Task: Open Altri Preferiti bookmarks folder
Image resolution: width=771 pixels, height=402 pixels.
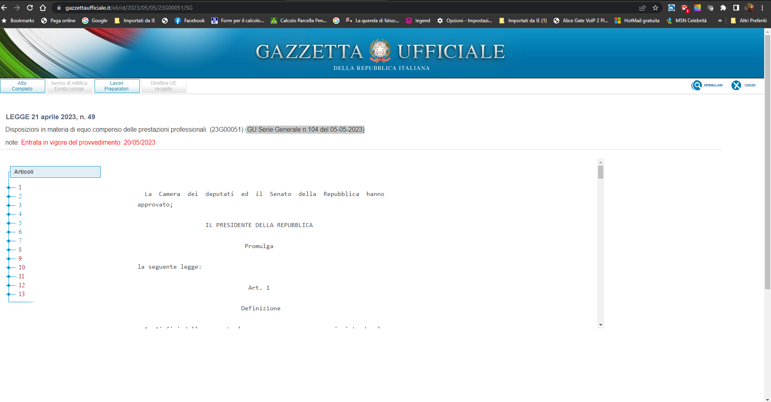Action: (x=749, y=21)
